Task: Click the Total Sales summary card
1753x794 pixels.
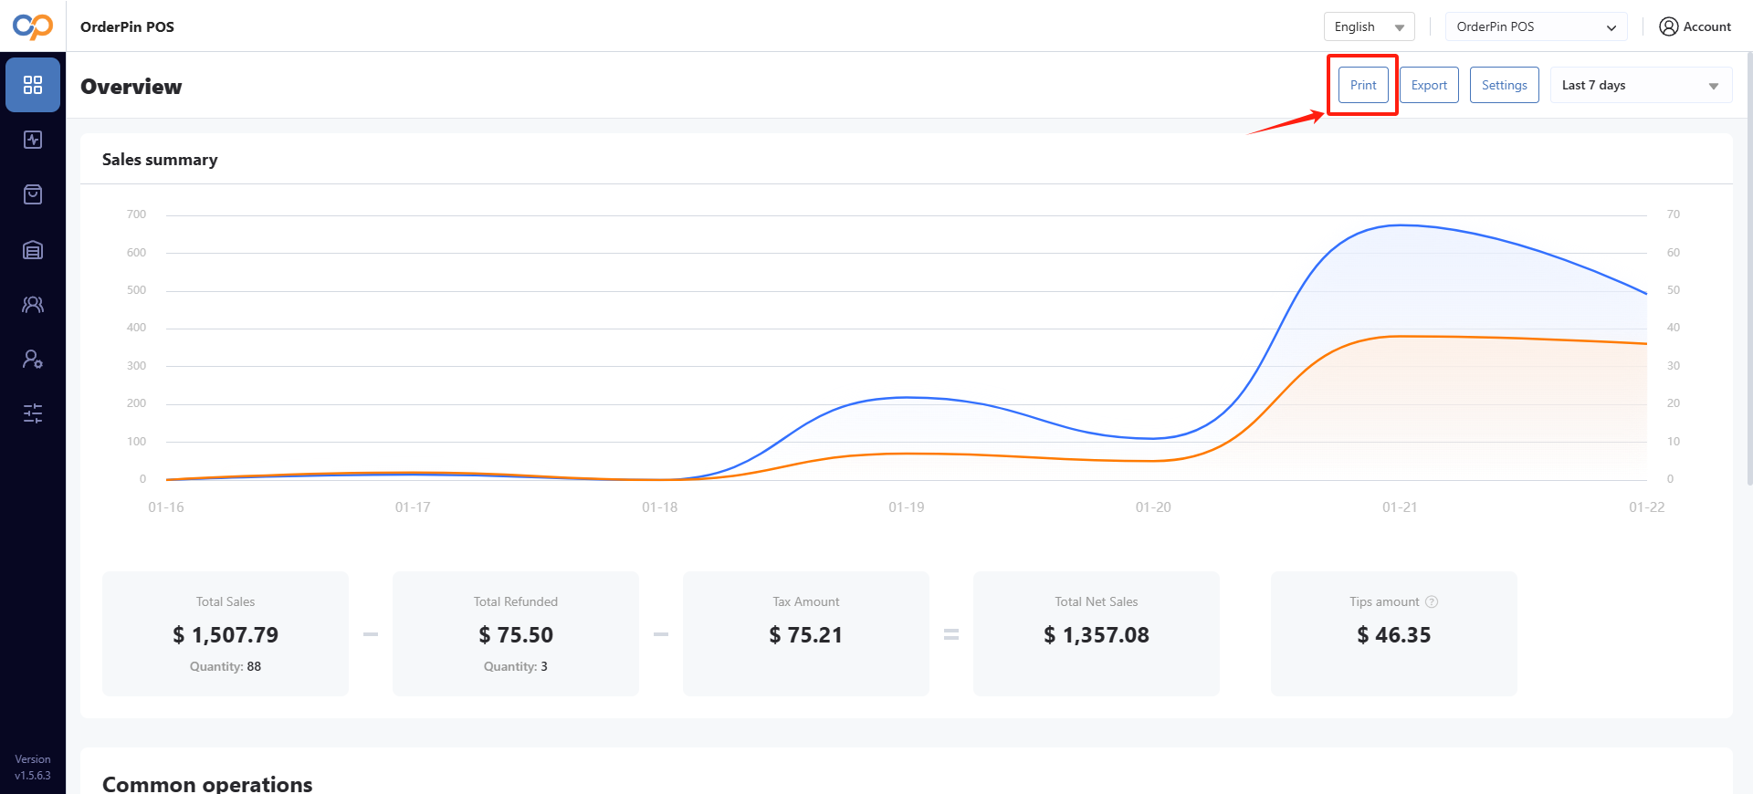Action: 226,633
